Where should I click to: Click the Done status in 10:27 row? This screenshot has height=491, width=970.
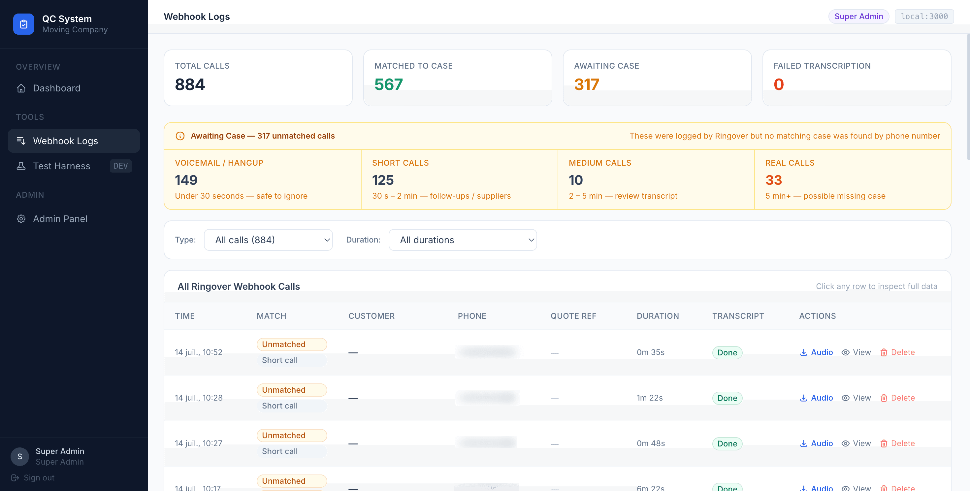click(x=727, y=443)
